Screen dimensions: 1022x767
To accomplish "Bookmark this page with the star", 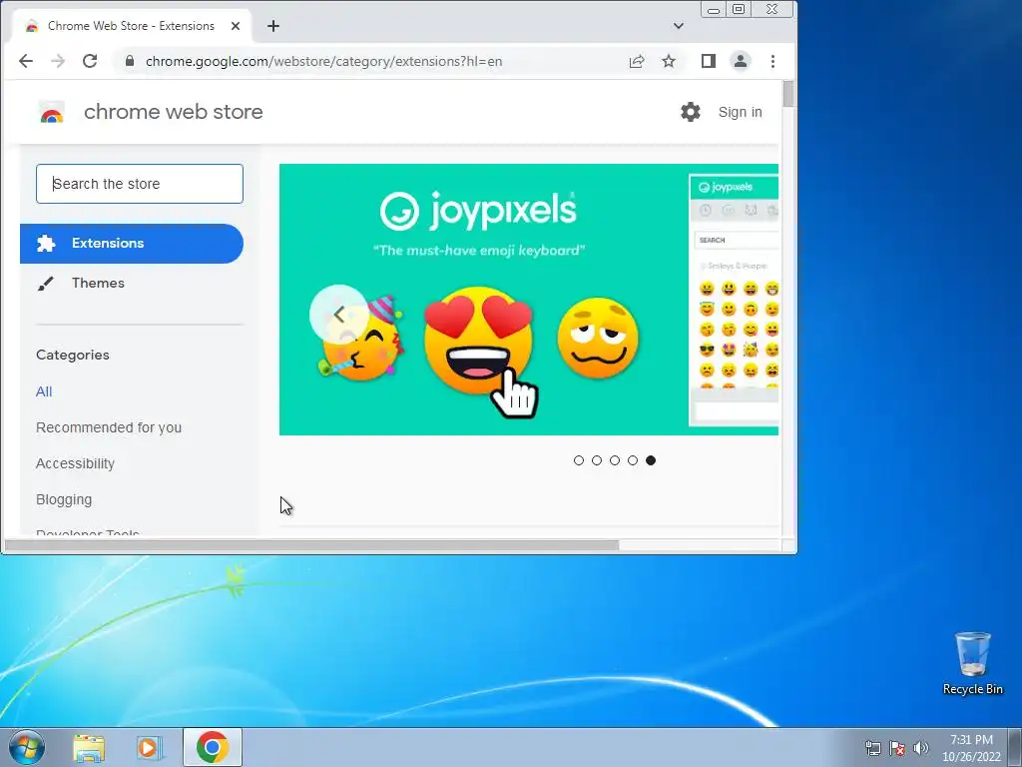I will [x=669, y=61].
